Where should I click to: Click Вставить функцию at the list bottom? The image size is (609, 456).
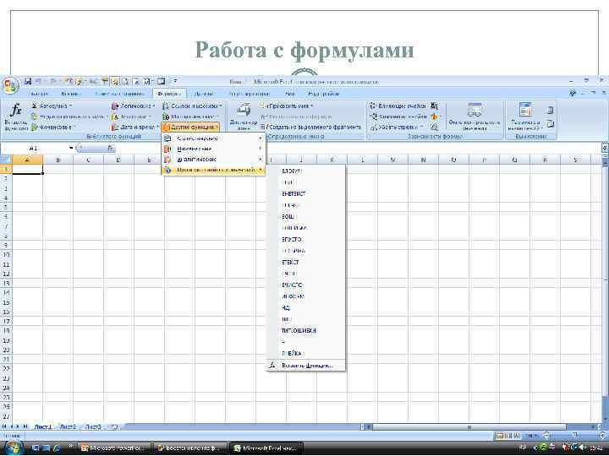pyautogui.click(x=306, y=366)
